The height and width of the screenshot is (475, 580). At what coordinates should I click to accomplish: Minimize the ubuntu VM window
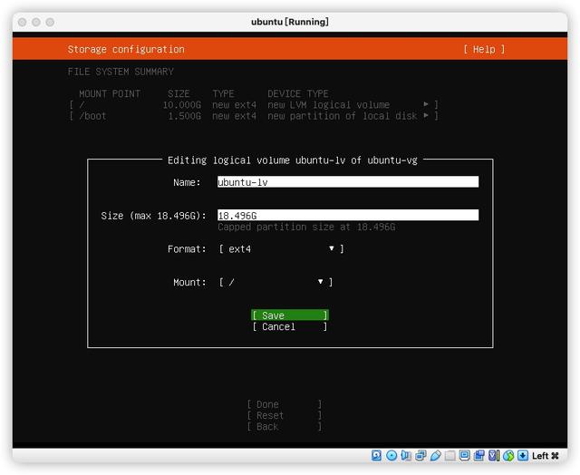tap(36, 22)
